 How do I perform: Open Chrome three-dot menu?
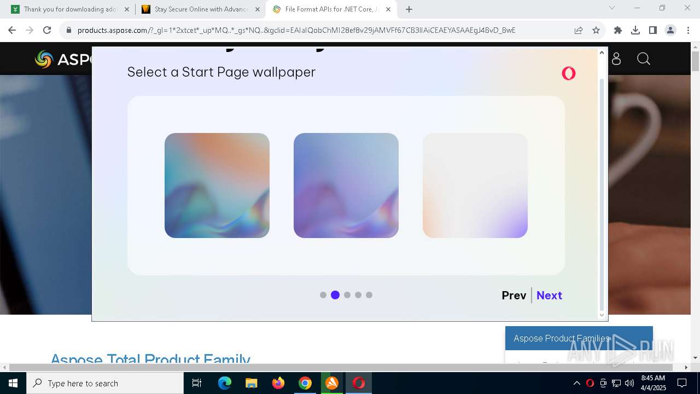pyautogui.click(x=687, y=30)
